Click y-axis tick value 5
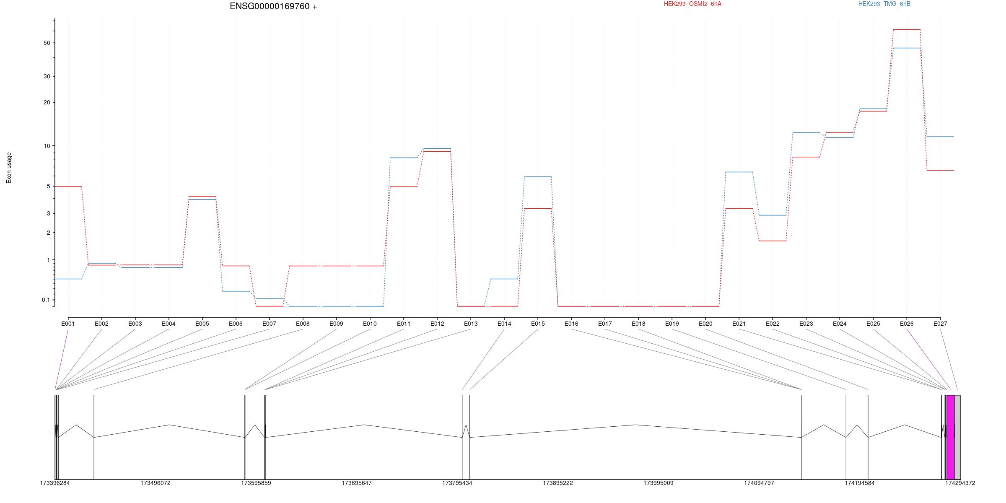This screenshot has height=503, width=1006. (x=48, y=186)
